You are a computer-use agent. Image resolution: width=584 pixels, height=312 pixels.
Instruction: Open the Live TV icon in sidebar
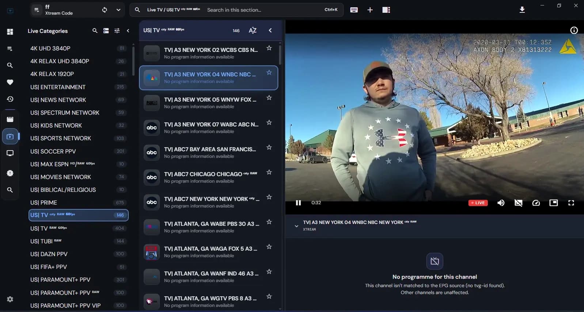[x=10, y=136]
